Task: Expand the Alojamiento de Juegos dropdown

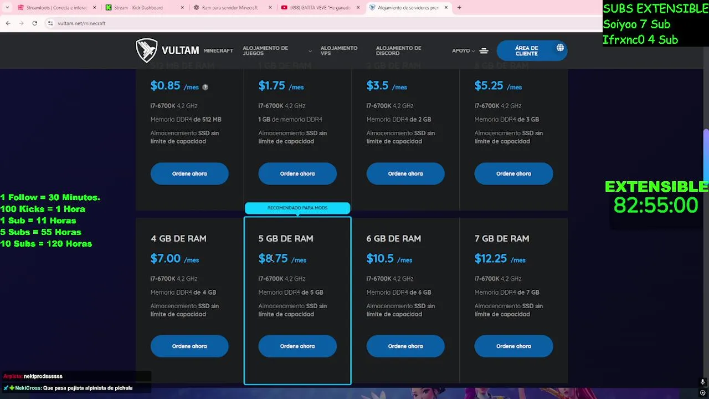Action: click(310, 51)
